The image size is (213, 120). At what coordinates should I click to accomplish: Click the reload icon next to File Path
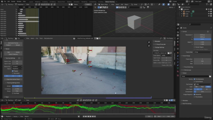171,53
